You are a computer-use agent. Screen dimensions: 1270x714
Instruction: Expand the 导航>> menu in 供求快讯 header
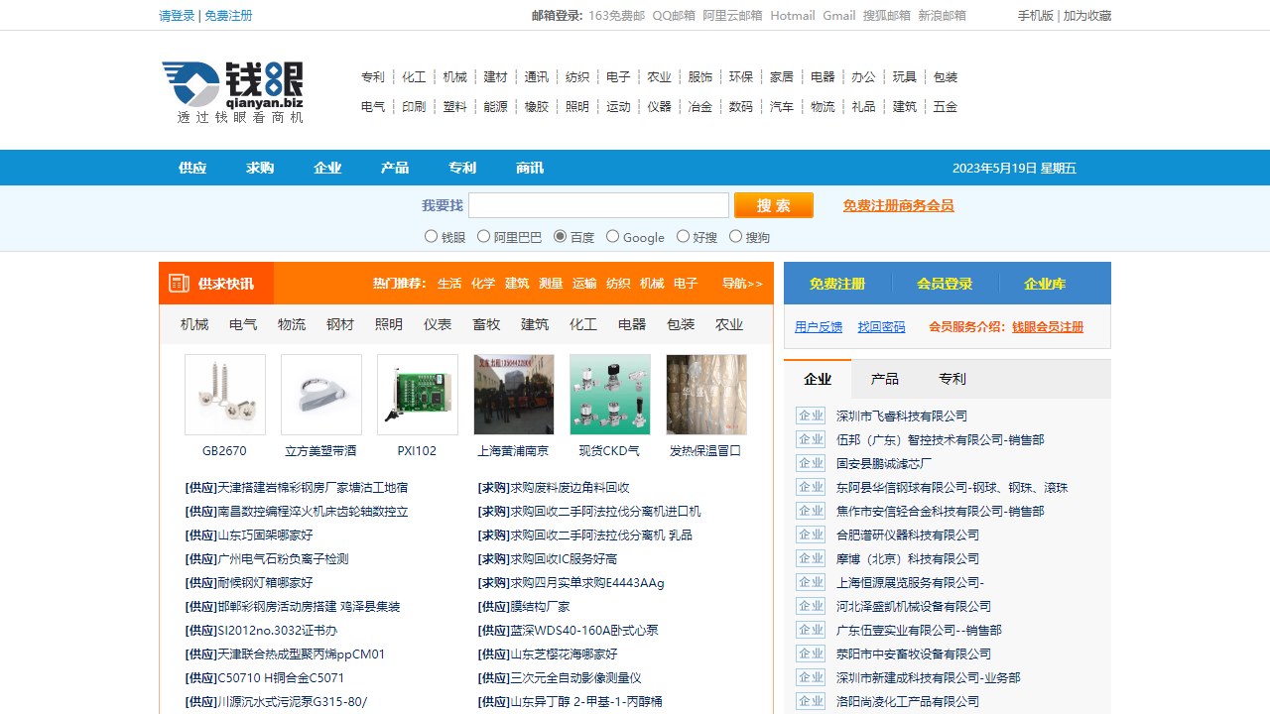pyautogui.click(x=742, y=284)
